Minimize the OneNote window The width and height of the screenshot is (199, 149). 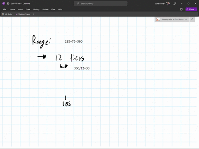(182, 4)
